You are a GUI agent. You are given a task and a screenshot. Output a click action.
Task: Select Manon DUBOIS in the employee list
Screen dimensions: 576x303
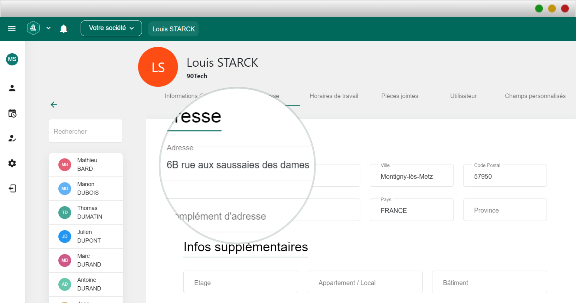(x=86, y=188)
